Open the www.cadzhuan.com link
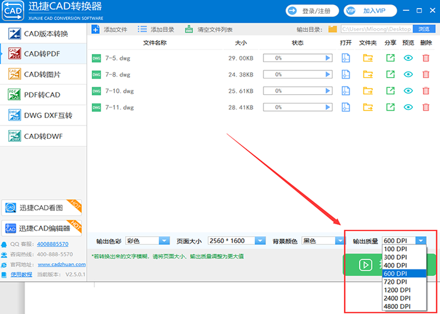 (62, 264)
